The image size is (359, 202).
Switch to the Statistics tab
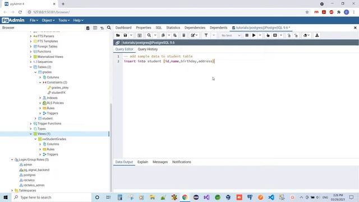(173, 27)
